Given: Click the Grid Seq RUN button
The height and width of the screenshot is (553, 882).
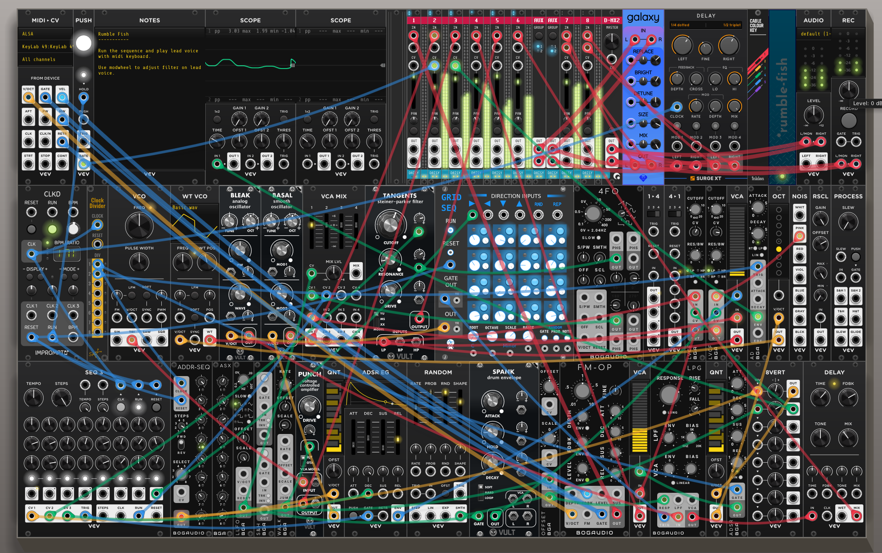Looking at the screenshot, I should (451, 230).
